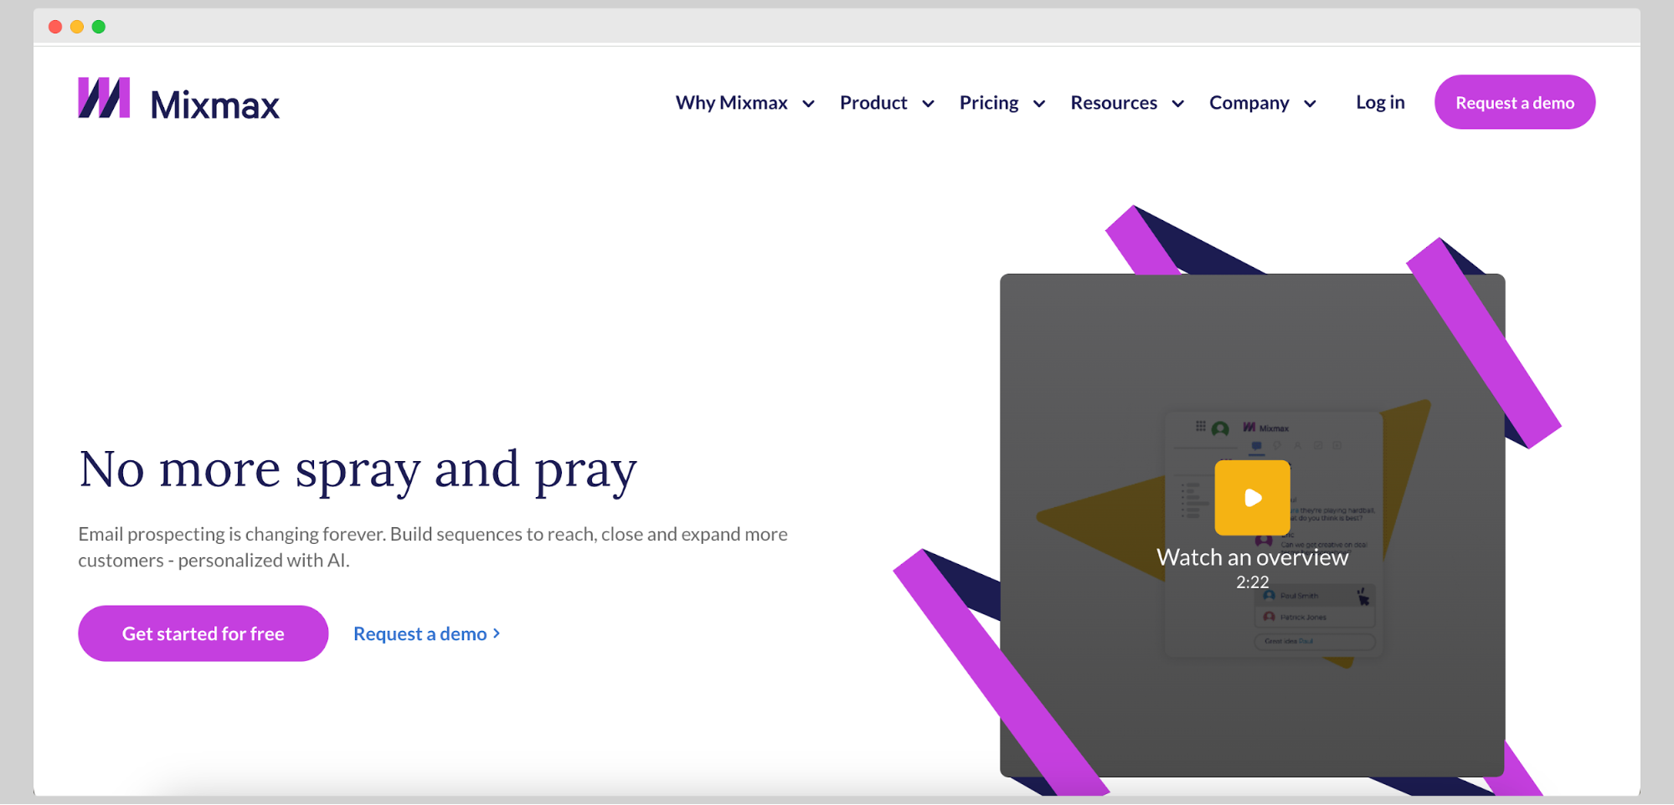1674x805 pixels.
Task: Follow the Request a demo arrow link
Action: (426, 633)
